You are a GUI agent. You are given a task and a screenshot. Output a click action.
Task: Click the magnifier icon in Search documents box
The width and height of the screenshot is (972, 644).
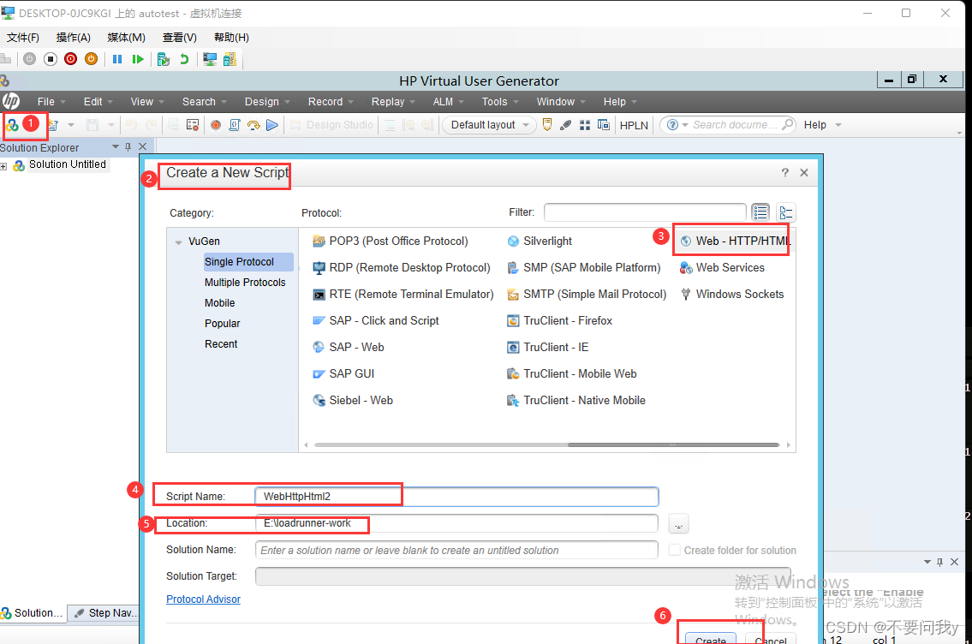[787, 124]
